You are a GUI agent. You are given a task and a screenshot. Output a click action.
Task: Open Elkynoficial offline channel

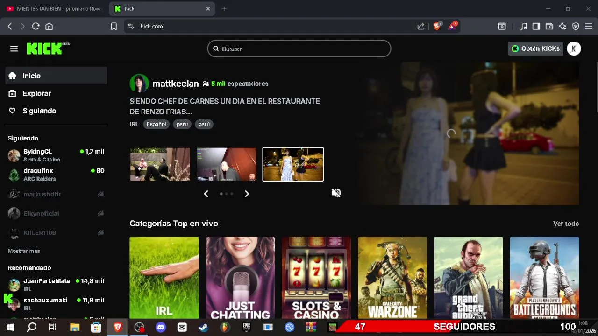[56, 213]
